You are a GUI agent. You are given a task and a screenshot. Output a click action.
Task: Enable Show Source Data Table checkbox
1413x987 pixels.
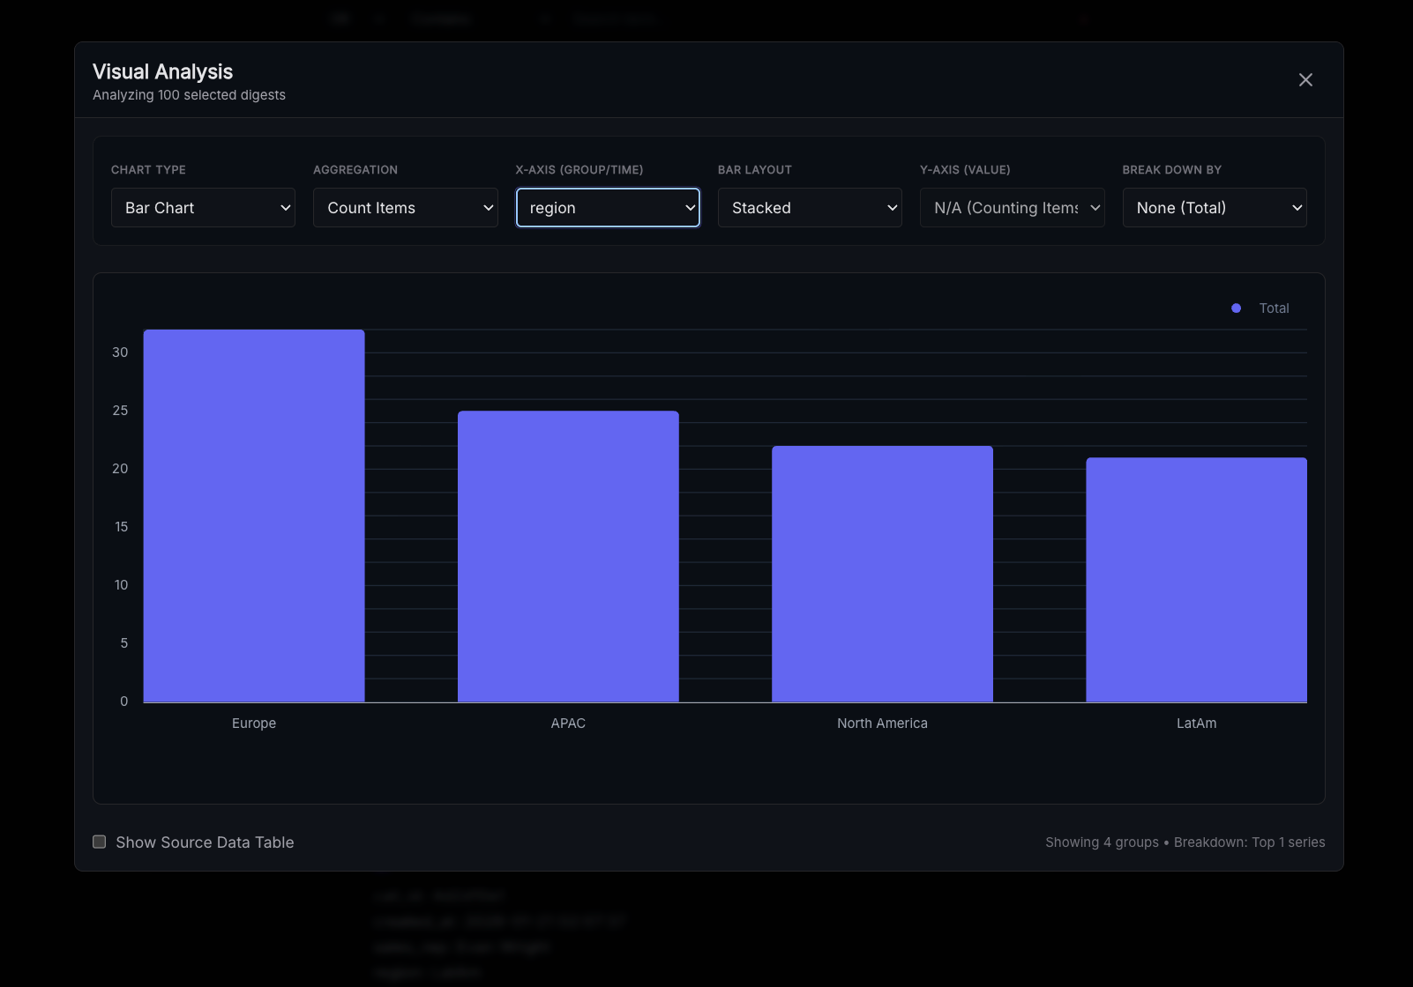pyautogui.click(x=100, y=842)
